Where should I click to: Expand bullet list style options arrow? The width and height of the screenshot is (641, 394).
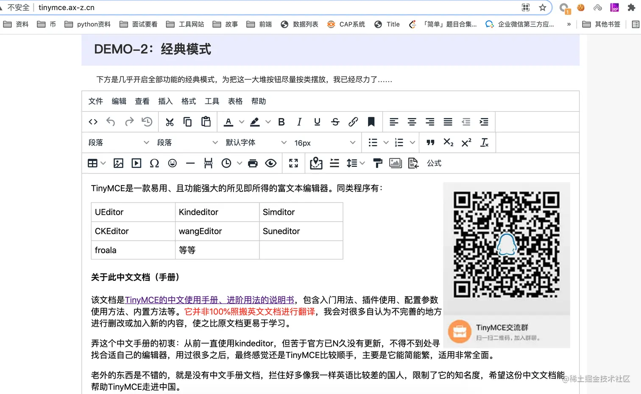(386, 143)
